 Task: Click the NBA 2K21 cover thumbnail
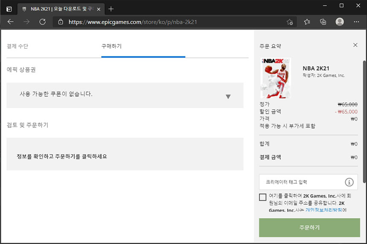[x=276, y=78]
